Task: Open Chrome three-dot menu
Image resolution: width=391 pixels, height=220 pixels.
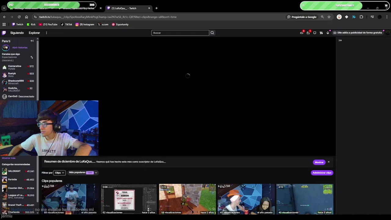Action: [387, 17]
